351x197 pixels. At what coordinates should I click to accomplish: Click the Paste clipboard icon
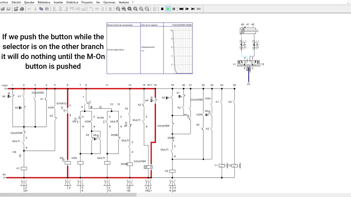click(x=47, y=9)
